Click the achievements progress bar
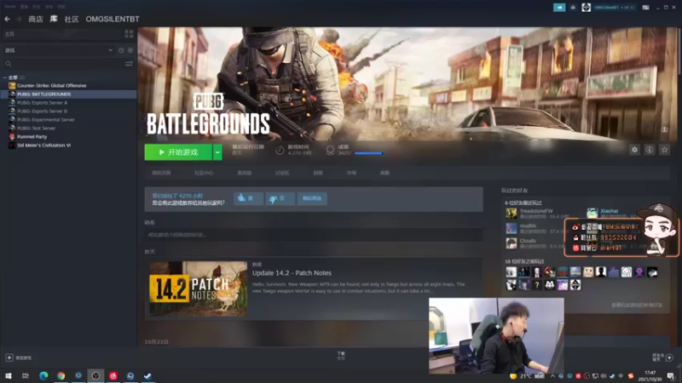 click(369, 153)
